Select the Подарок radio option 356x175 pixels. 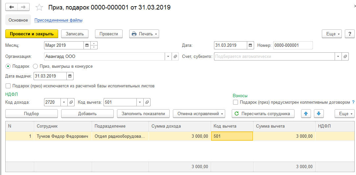point(8,66)
